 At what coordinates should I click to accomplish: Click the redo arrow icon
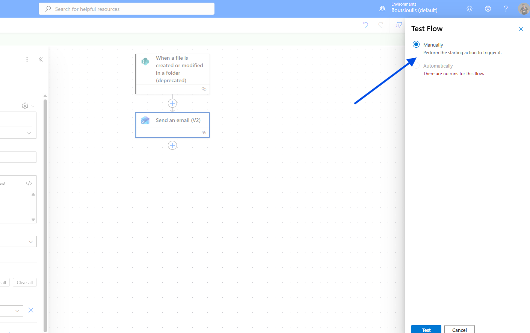tap(381, 25)
